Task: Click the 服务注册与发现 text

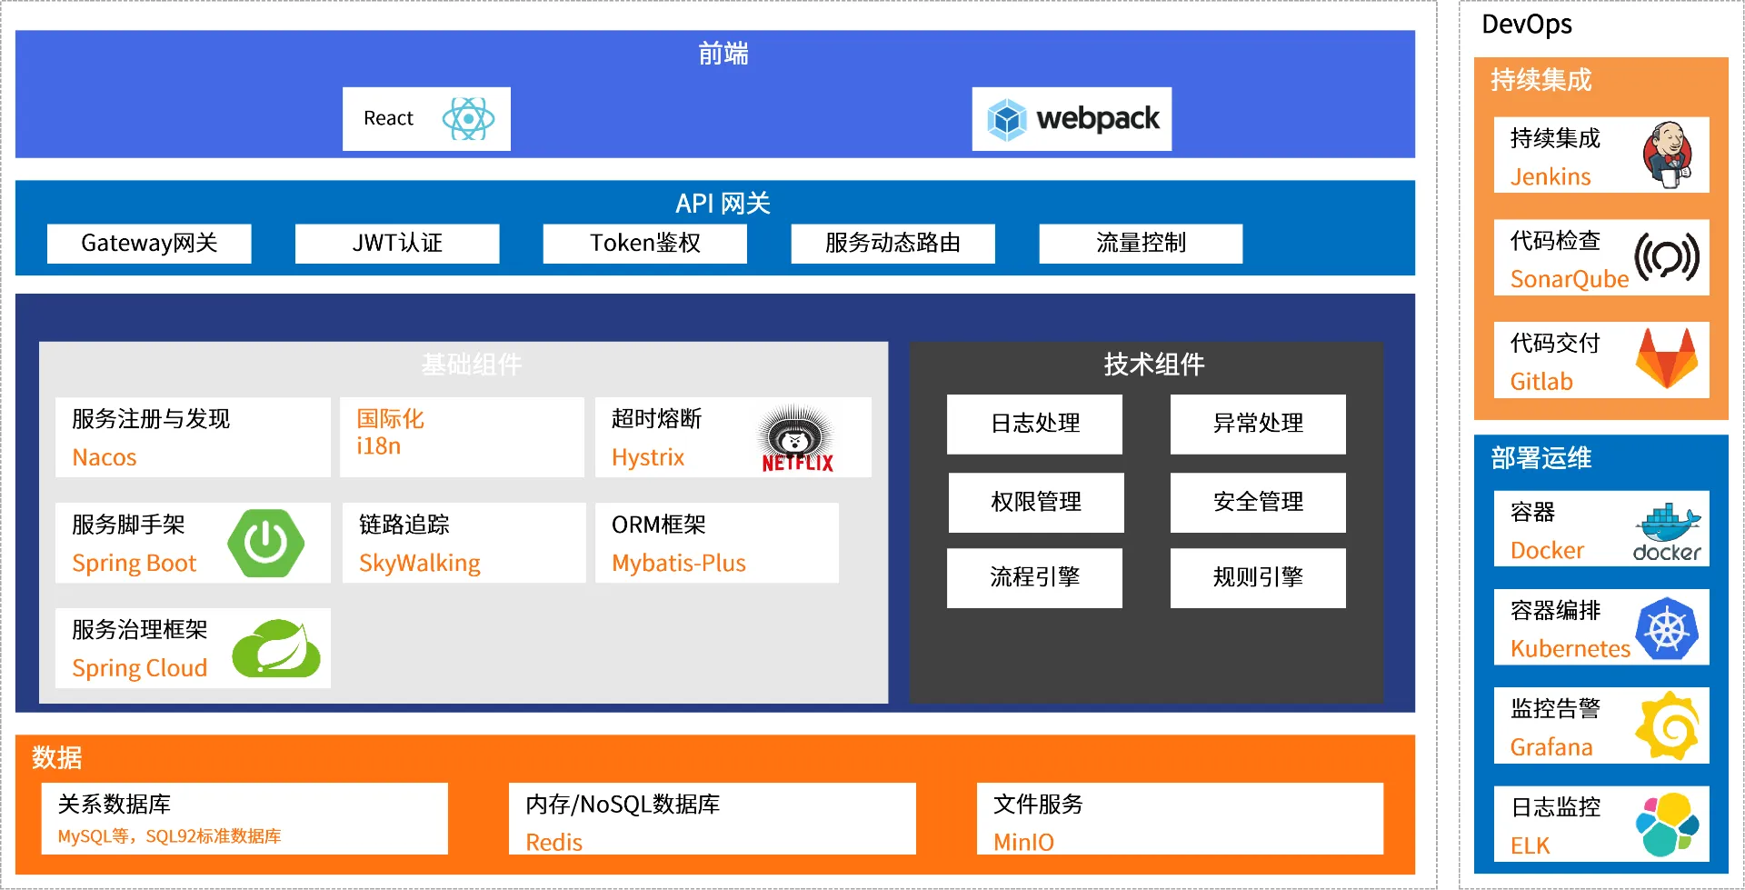Action: (x=151, y=419)
